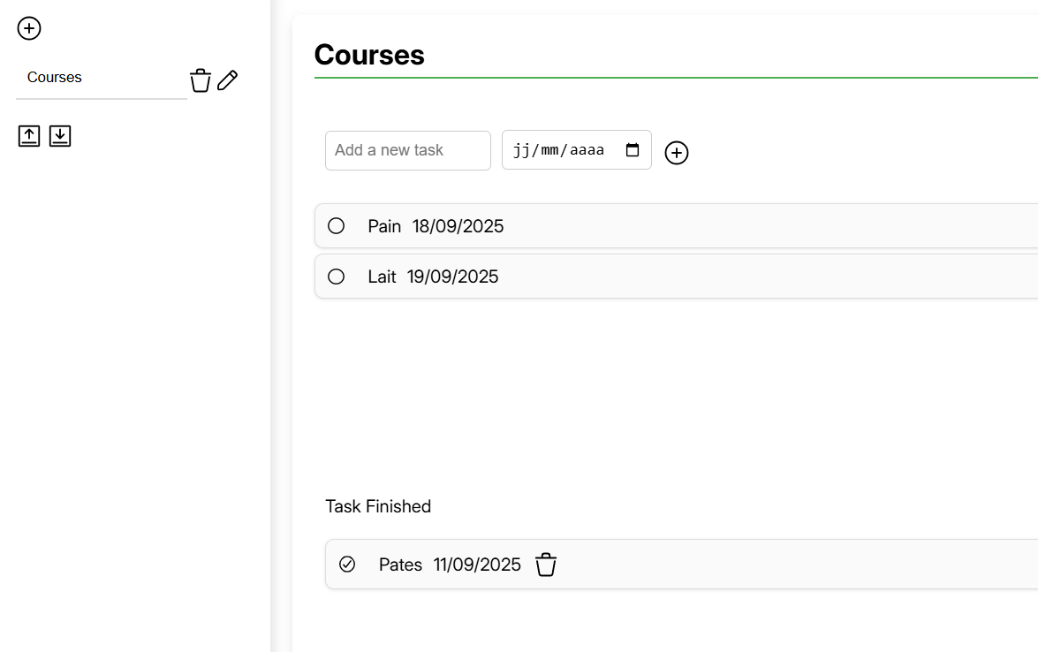Focus the Add a new task field
This screenshot has width=1038, height=652.
pos(408,150)
